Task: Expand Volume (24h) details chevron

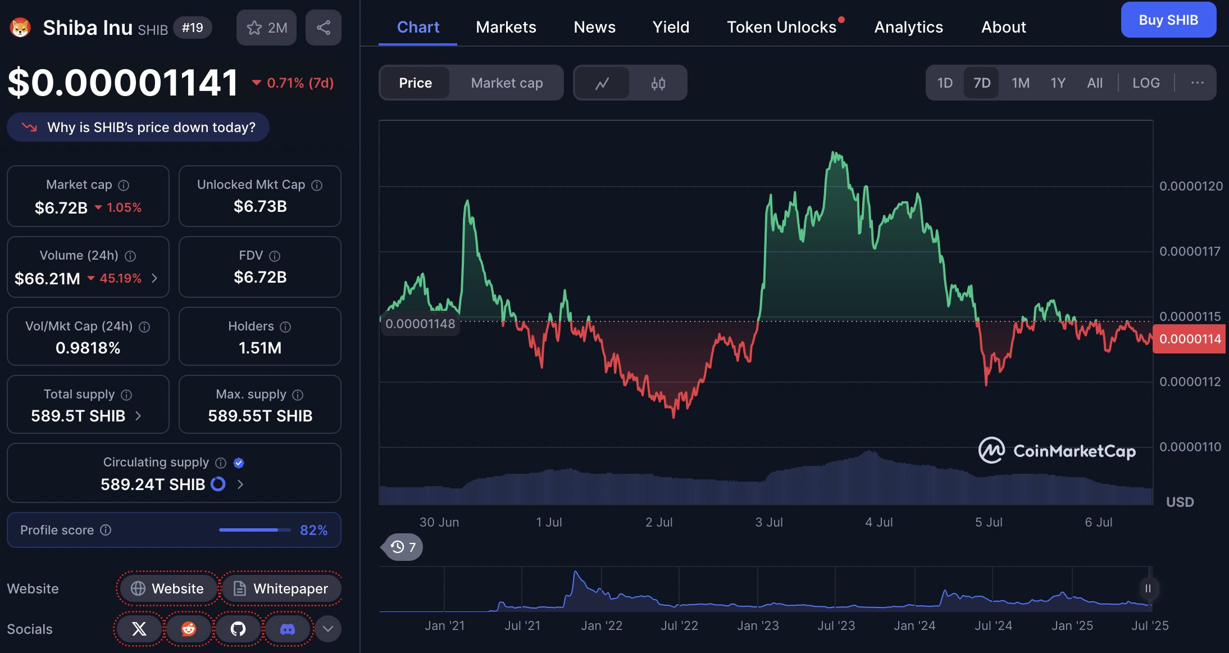Action: [x=154, y=278]
